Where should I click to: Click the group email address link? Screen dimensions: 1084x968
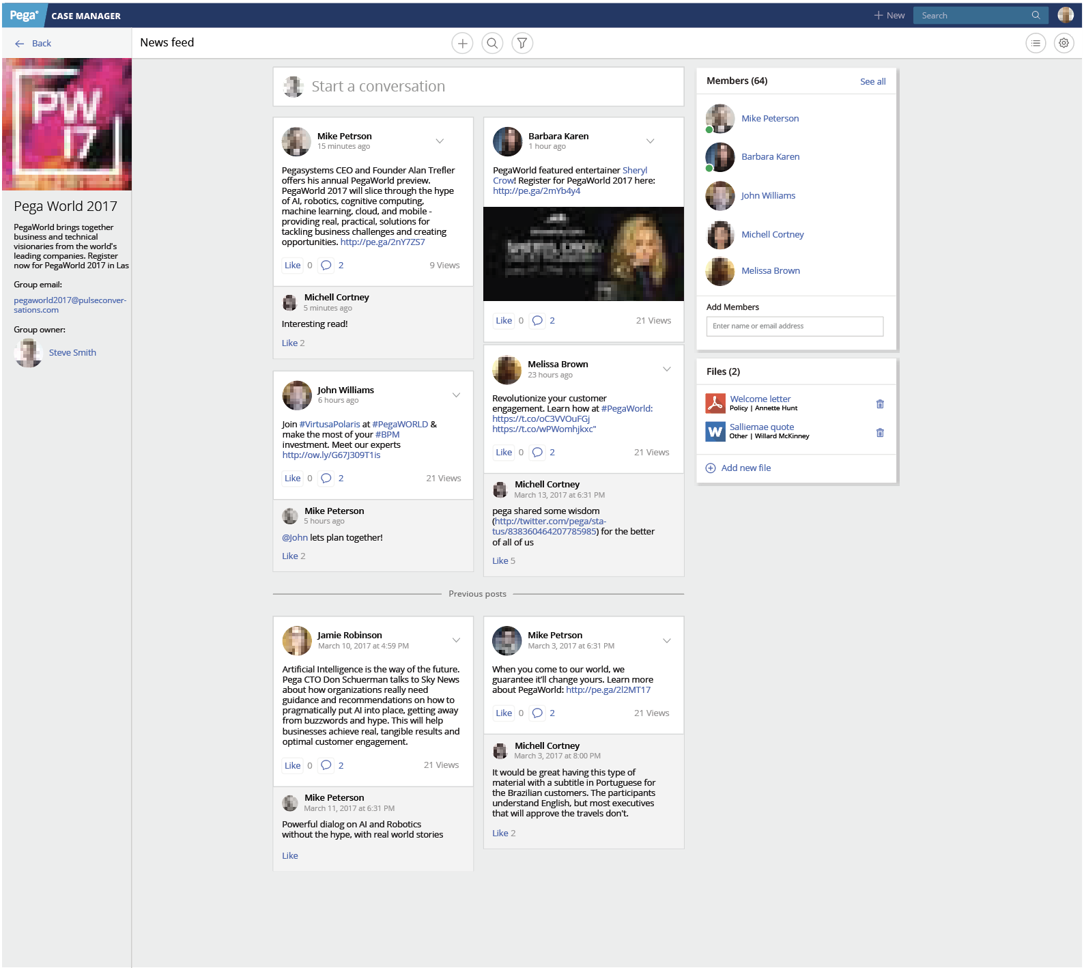[x=70, y=305]
